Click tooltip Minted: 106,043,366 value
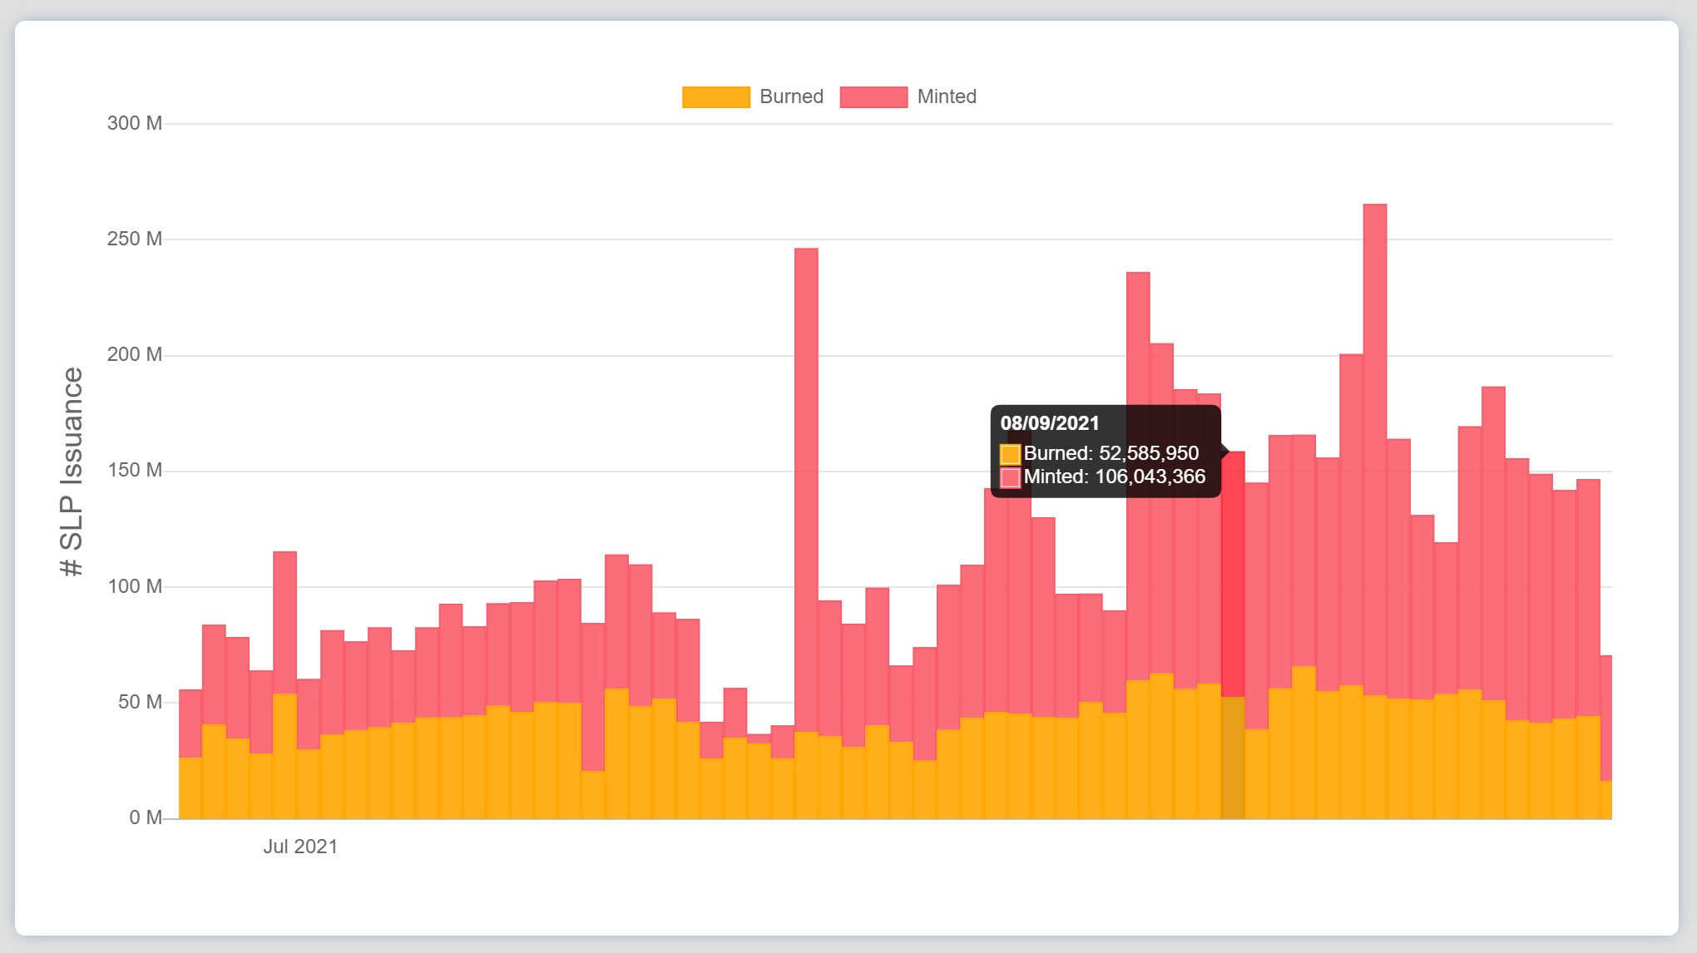Image resolution: width=1697 pixels, height=953 pixels. point(1115,477)
